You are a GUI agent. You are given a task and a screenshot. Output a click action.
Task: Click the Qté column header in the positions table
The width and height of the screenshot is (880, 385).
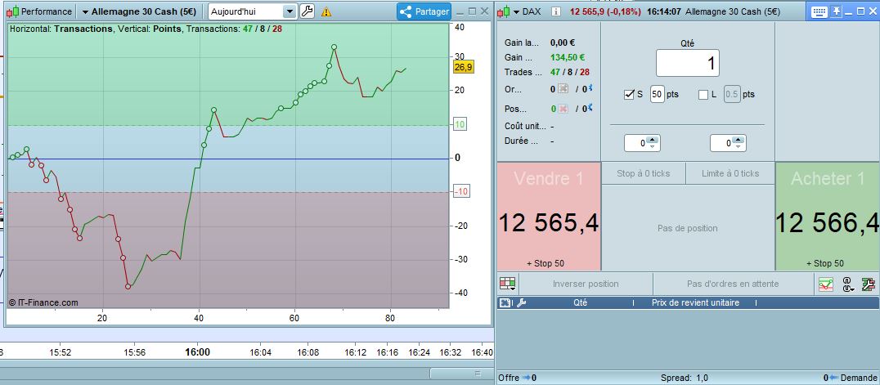point(581,302)
